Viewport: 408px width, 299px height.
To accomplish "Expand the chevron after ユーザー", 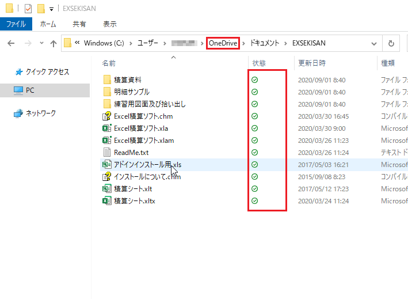I will pos(165,43).
